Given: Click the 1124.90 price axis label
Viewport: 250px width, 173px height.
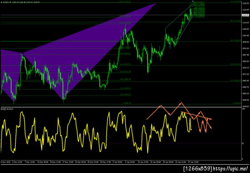Looking at the screenshot, I should click(245, 10).
